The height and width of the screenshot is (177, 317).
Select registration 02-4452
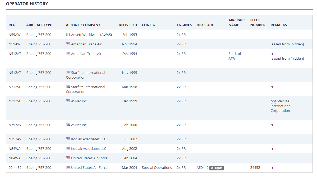tap(15, 168)
